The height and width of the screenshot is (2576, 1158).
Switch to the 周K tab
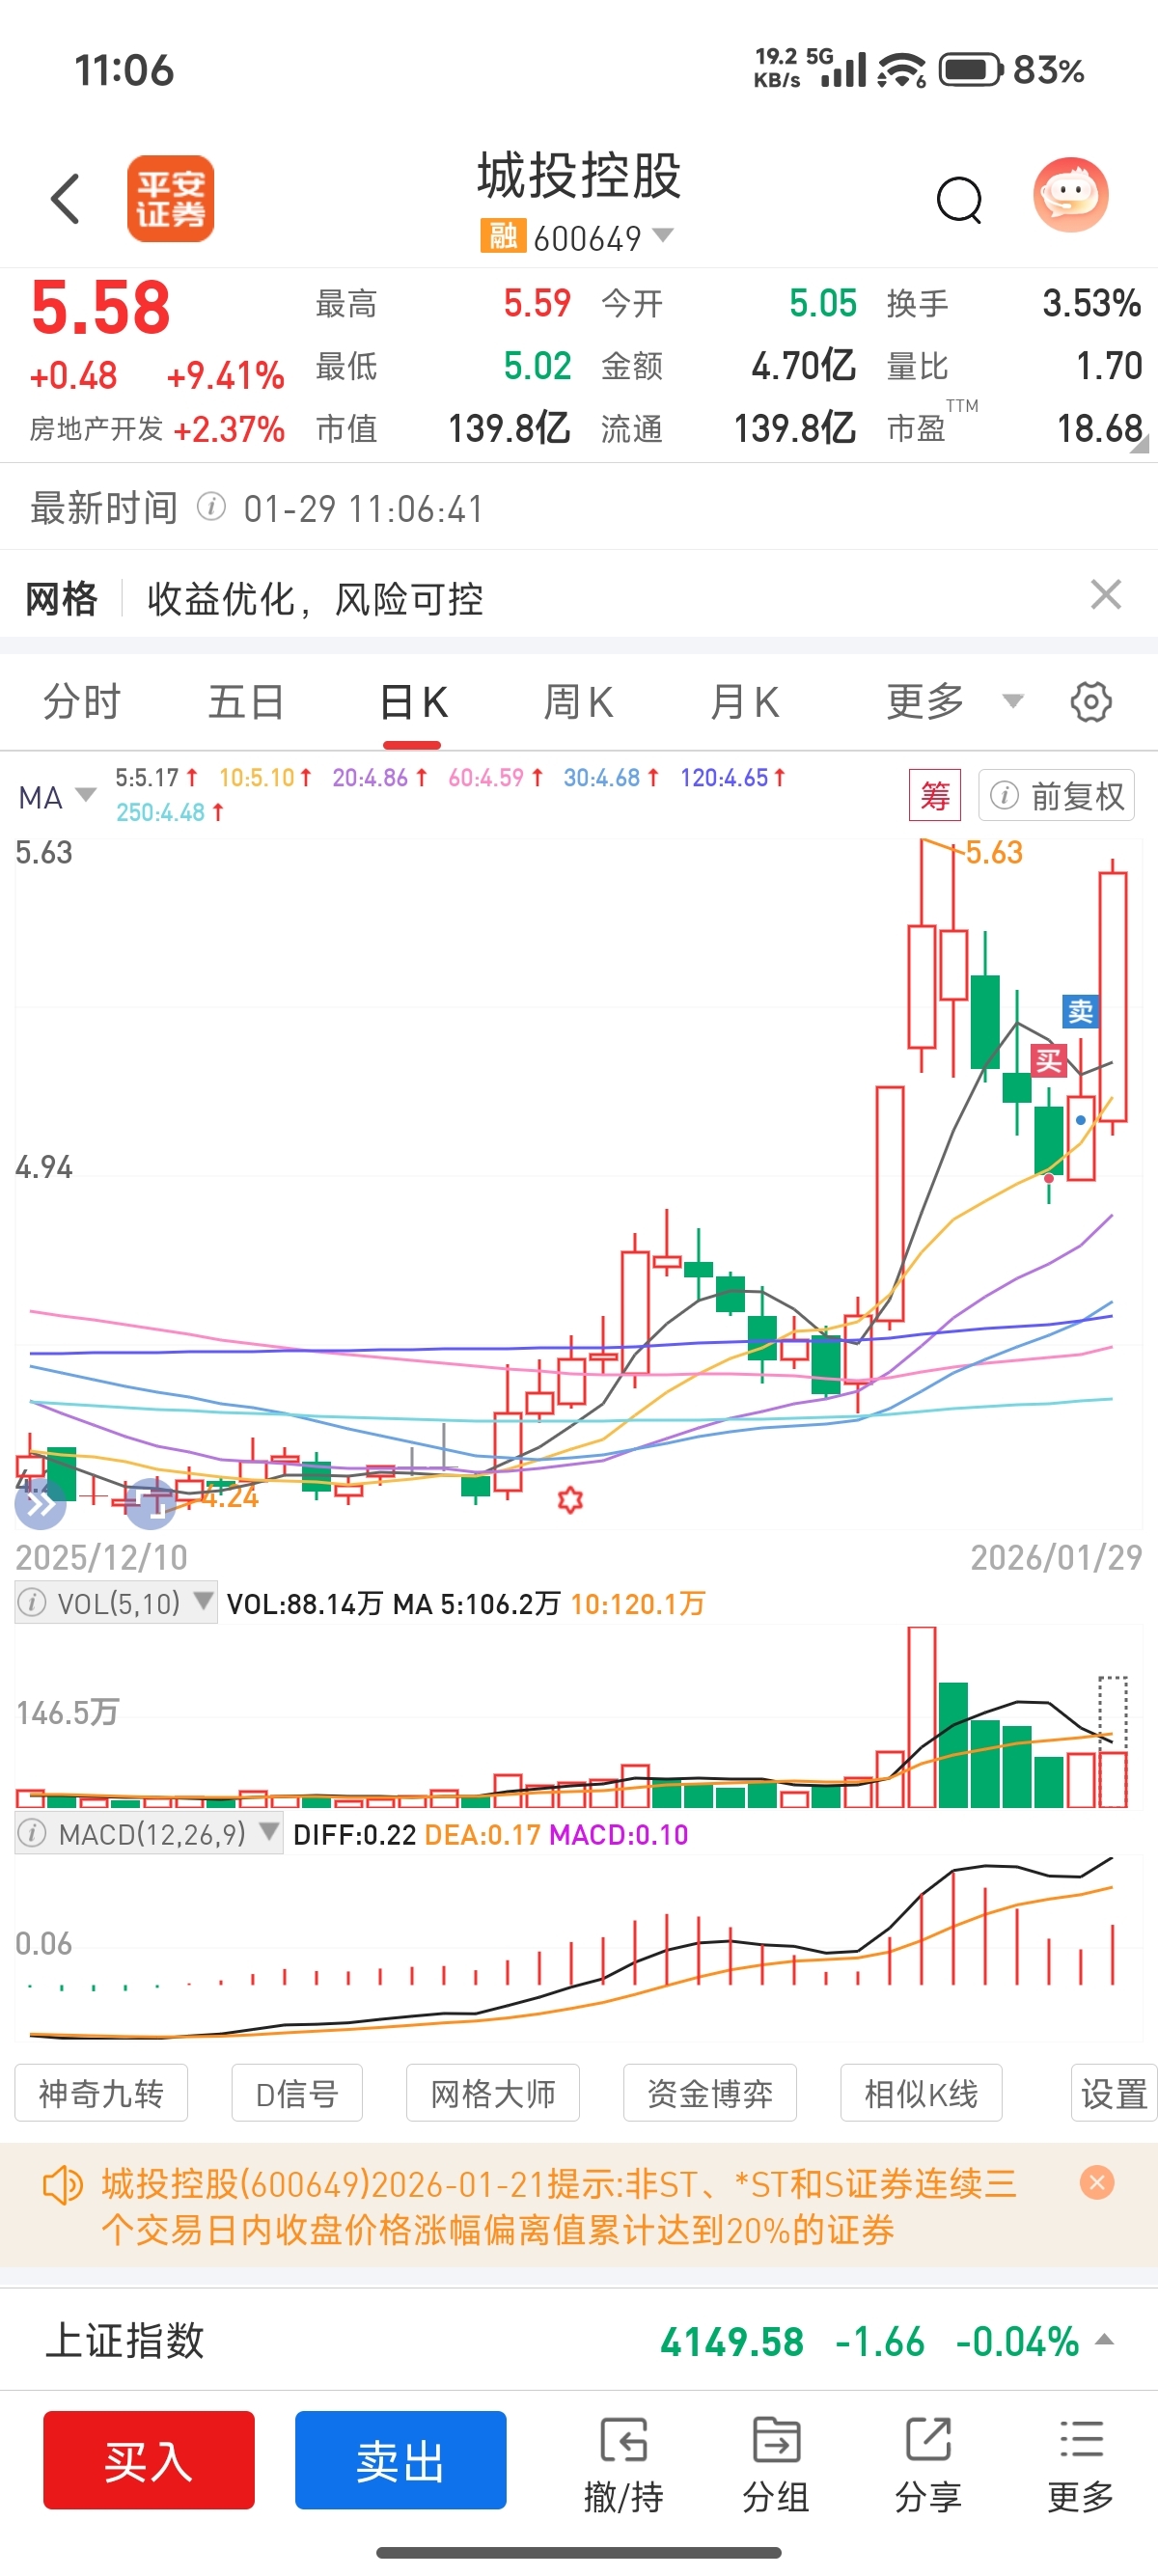[578, 702]
